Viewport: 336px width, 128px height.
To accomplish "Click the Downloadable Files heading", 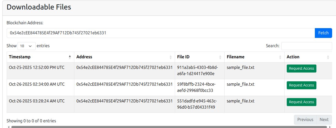I will coord(39,7).
